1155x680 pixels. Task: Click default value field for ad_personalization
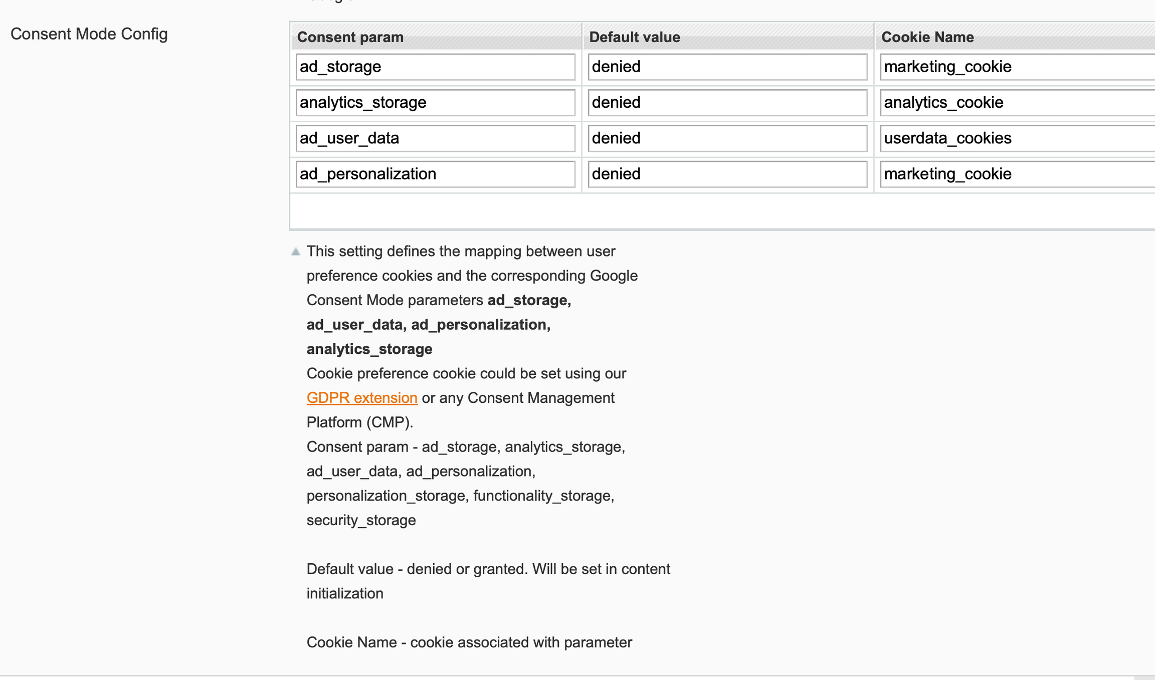point(727,174)
